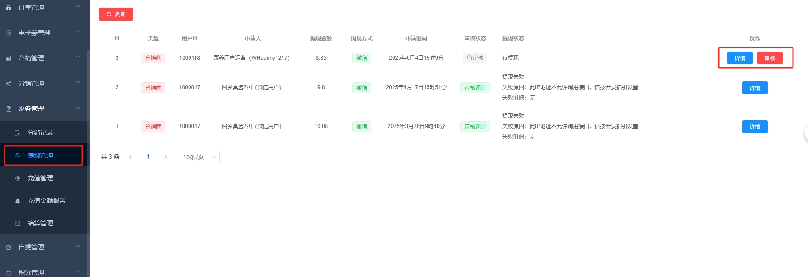
Task: Click the 分销记录 submenu icon
Action: (18, 133)
